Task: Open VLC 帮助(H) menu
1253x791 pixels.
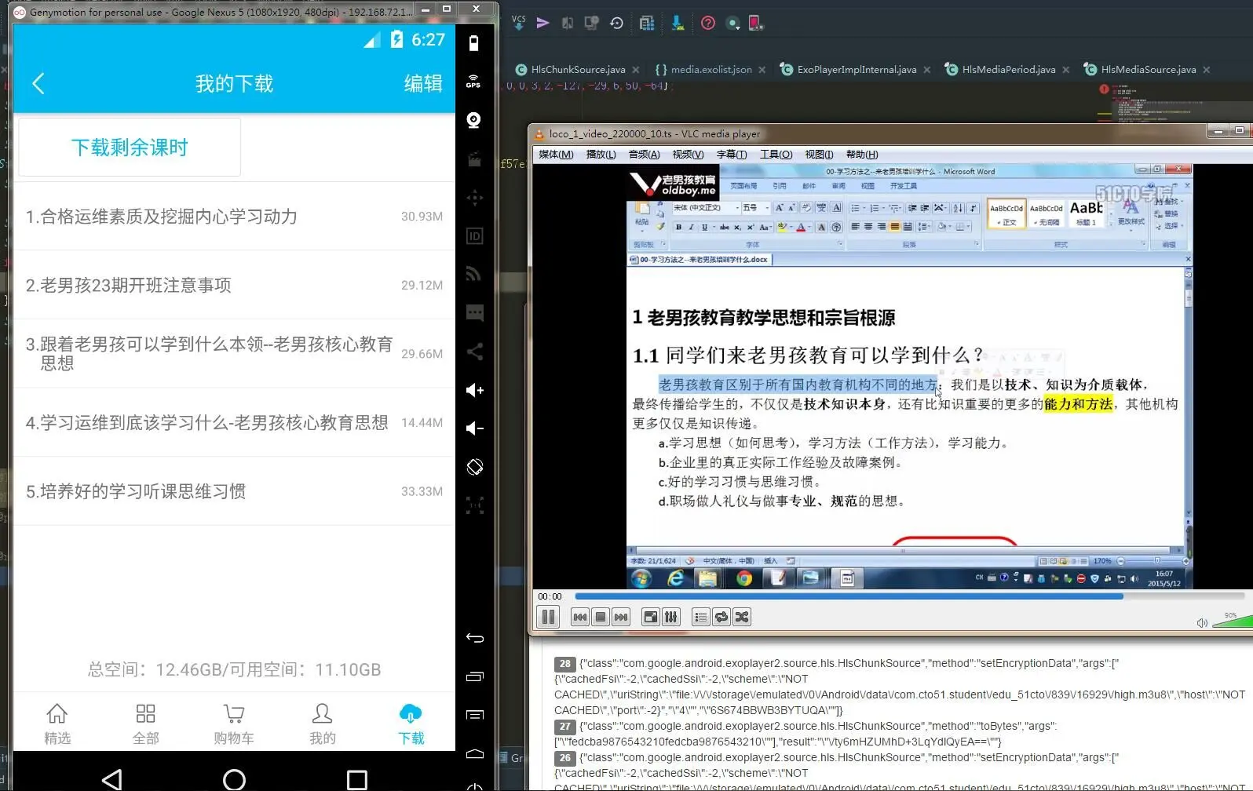Action: [862, 155]
